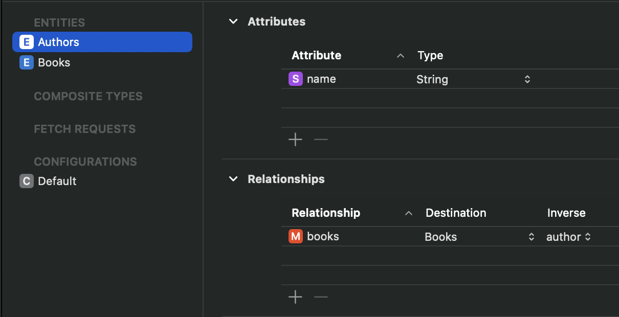Click the blue E icon beside Books
This screenshot has width=619, height=317.
26,62
